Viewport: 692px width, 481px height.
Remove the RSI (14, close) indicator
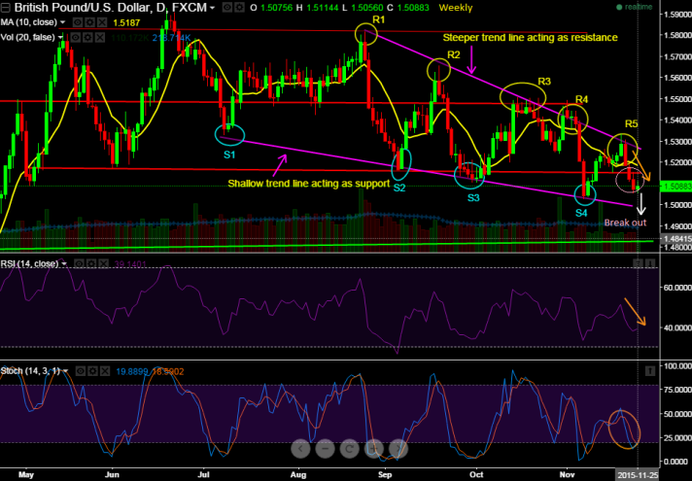(x=103, y=263)
